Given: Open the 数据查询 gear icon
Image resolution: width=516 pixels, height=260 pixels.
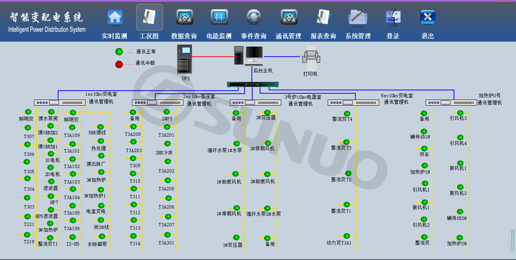Looking at the screenshot, I should point(184,17).
